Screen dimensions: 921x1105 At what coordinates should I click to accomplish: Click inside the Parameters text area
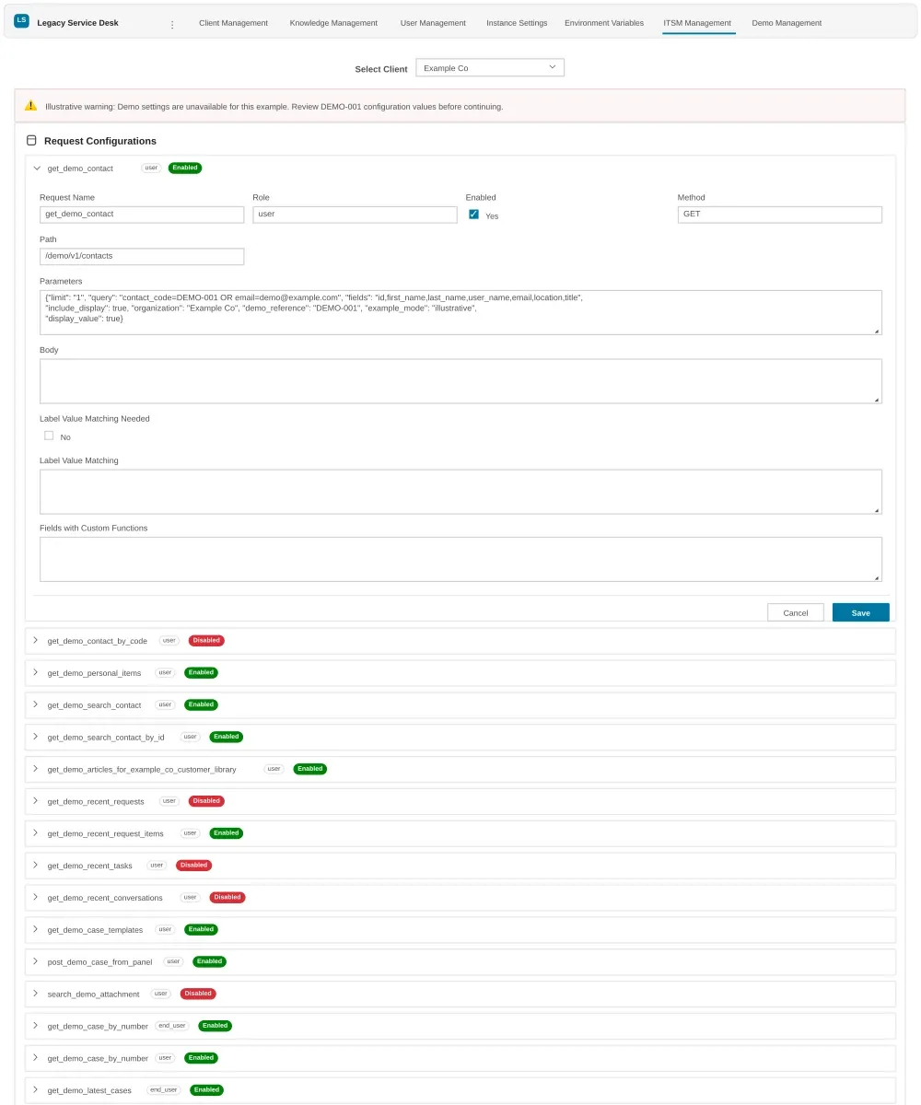(x=460, y=312)
